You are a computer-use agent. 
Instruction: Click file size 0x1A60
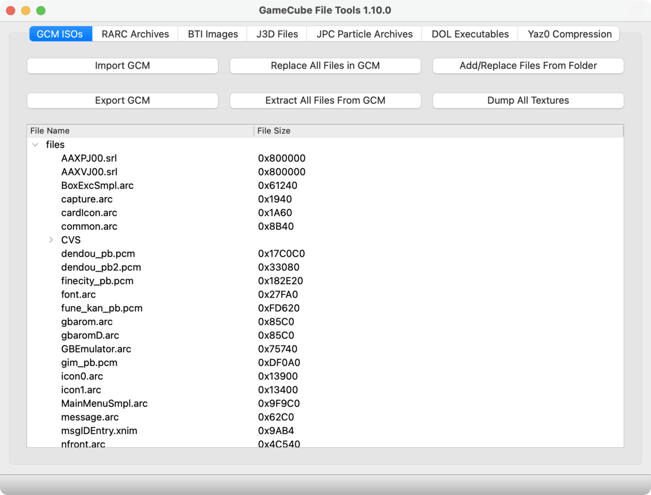[x=275, y=213]
